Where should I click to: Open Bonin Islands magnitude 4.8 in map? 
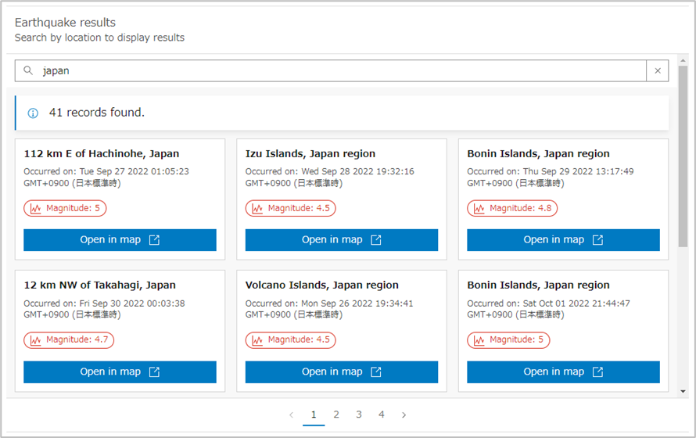[x=563, y=240]
